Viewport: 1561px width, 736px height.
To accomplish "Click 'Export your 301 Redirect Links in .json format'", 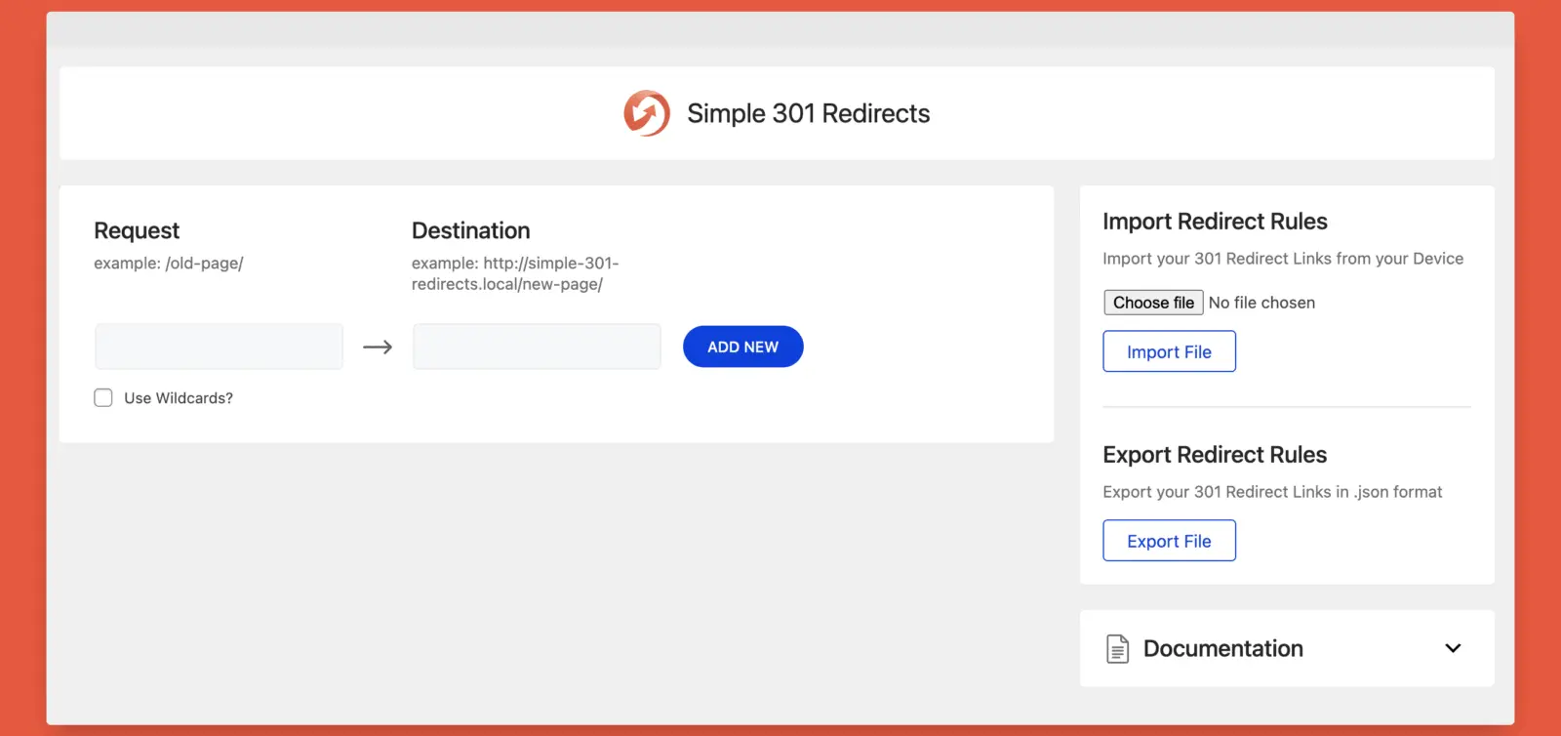I will coord(1272,492).
